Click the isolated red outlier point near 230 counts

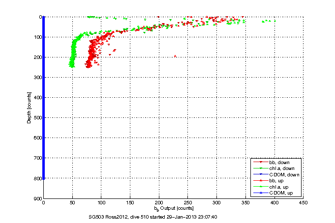pos(175,56)
